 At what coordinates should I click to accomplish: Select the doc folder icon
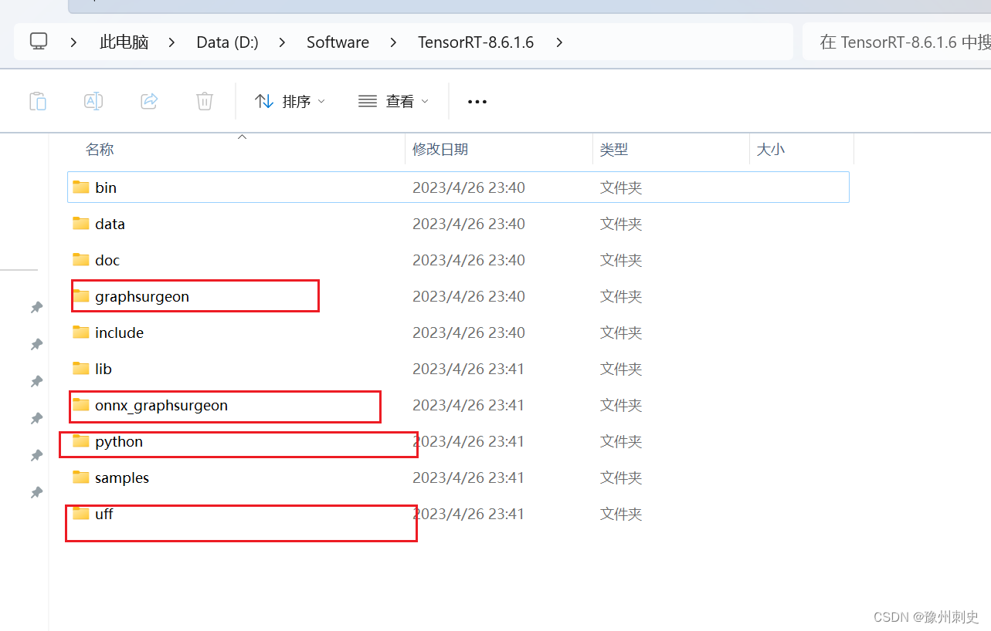81,259
